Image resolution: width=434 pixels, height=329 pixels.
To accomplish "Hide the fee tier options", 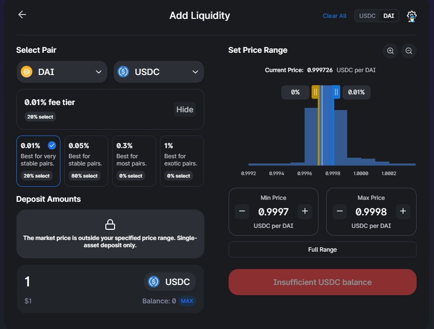I will (x=185, y=109).
